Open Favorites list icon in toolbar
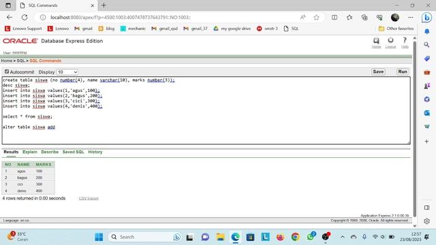436x245 pixels. pyautogui.click(x=349, y=18)
